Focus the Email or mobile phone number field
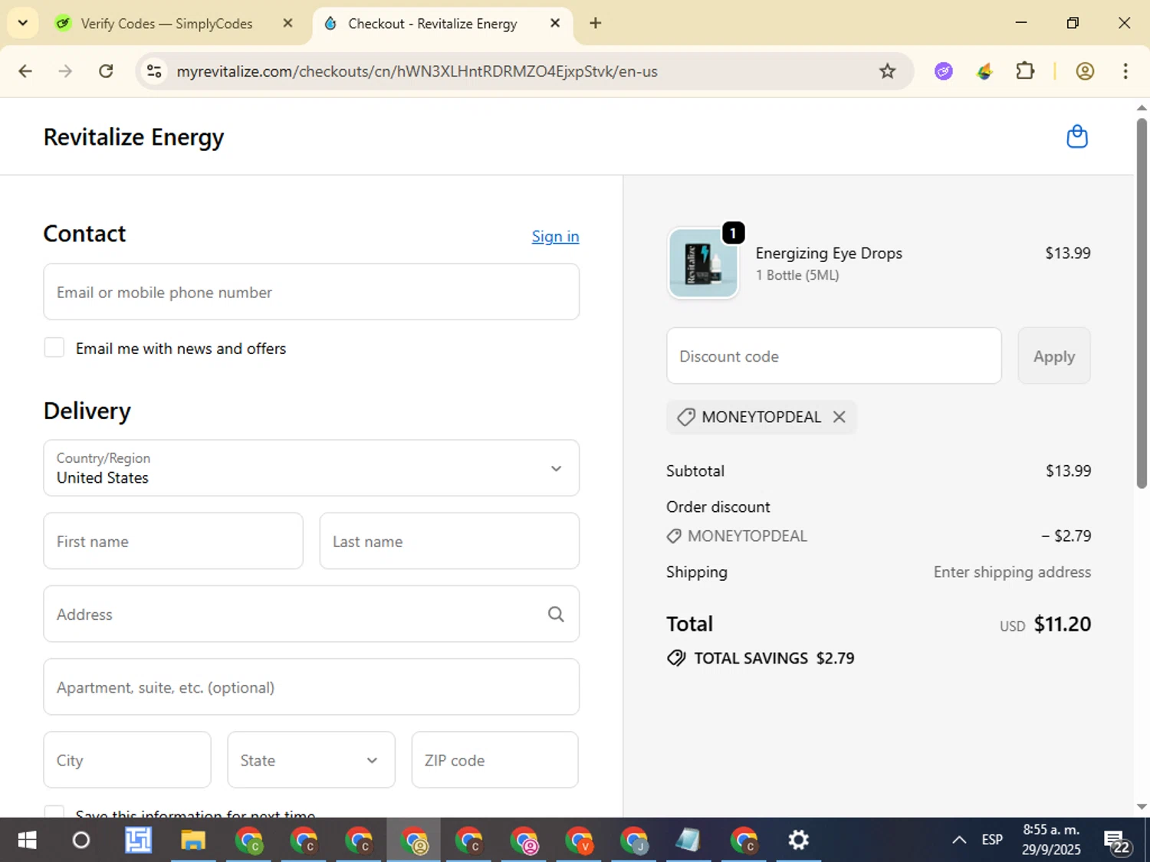Screen dimensions: 1150x862 [x=311, y=292]
